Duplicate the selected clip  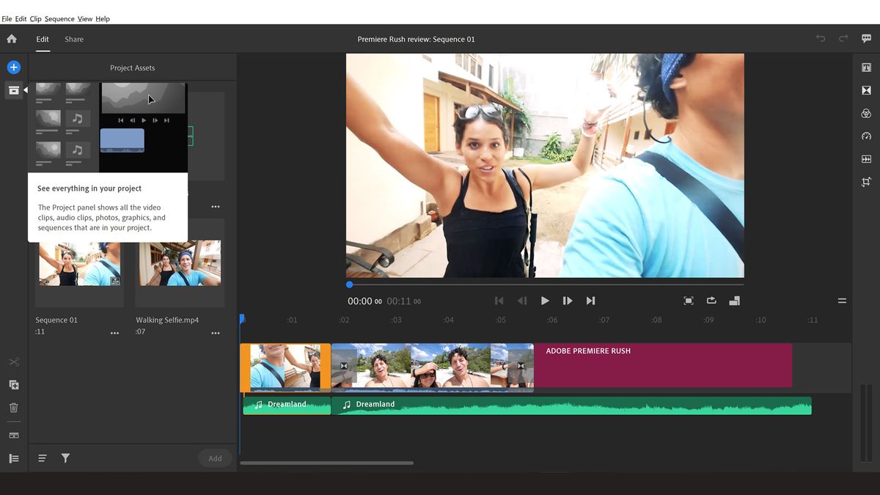[13, 384]
